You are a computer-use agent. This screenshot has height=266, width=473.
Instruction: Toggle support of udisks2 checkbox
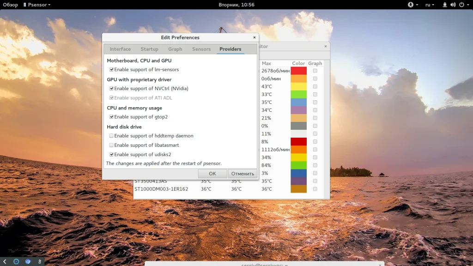tap(111, 155)
